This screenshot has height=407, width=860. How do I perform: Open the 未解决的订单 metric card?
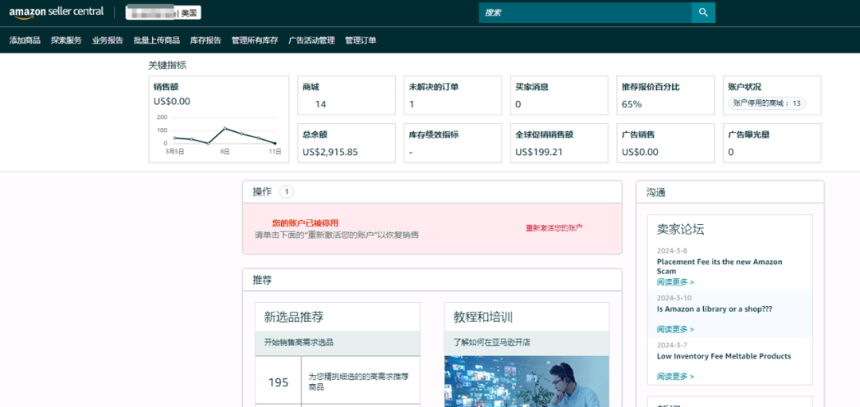pyautogui.click(x=452, y=95)
